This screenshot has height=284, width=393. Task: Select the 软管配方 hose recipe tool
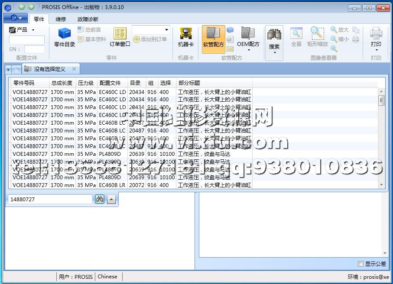[213, 38]
